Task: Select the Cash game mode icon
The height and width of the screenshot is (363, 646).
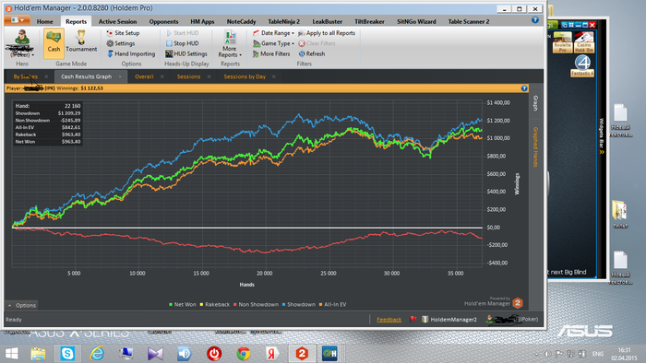Action: click(x=54, y=42)
